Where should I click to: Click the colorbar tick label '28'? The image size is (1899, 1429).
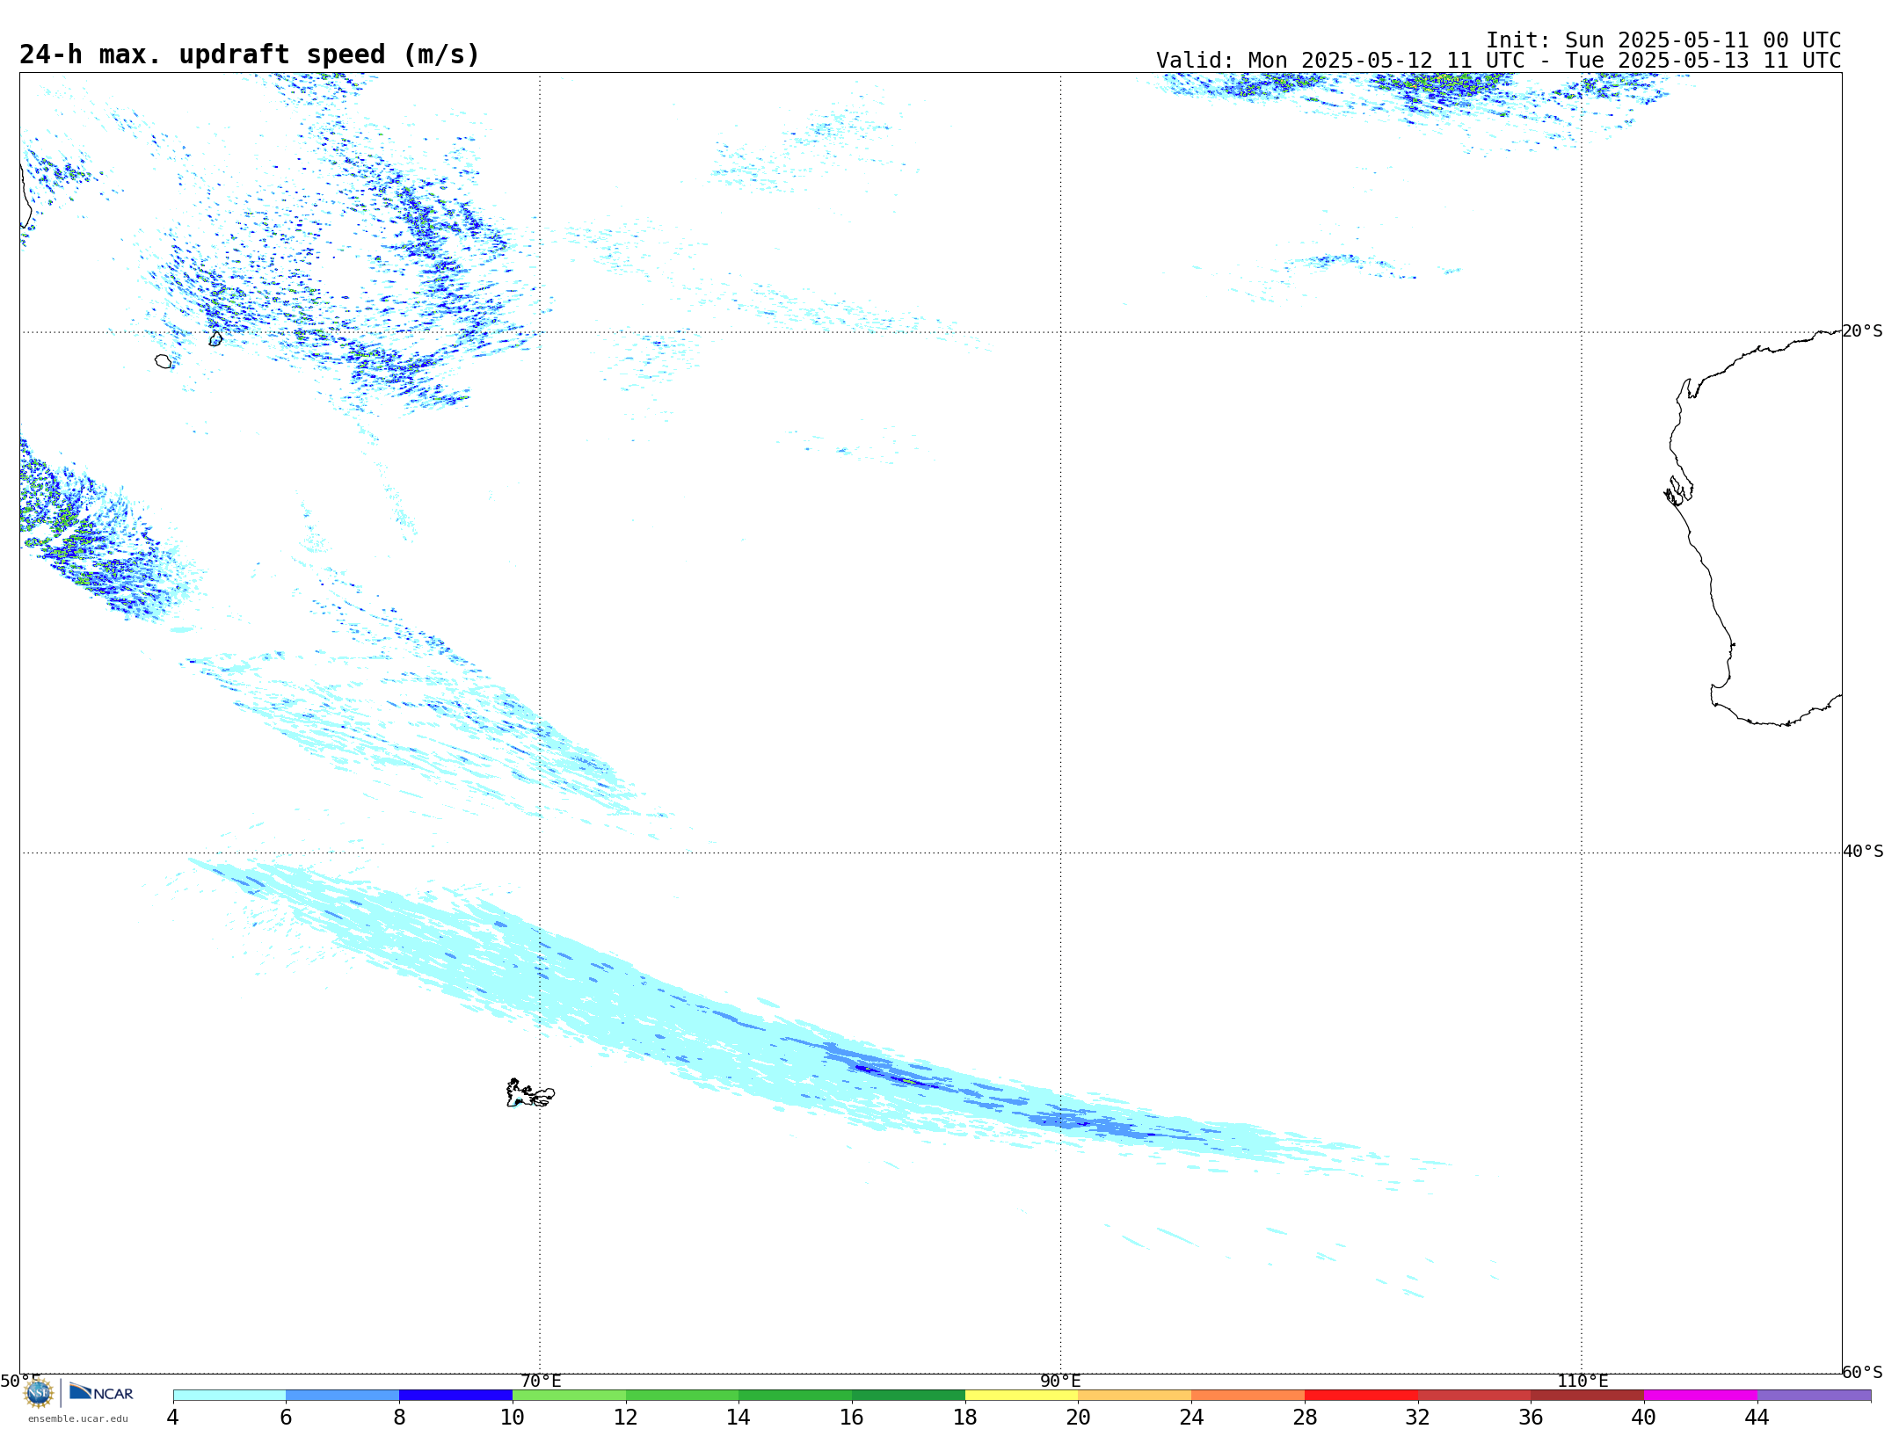click(1305, 1418)
